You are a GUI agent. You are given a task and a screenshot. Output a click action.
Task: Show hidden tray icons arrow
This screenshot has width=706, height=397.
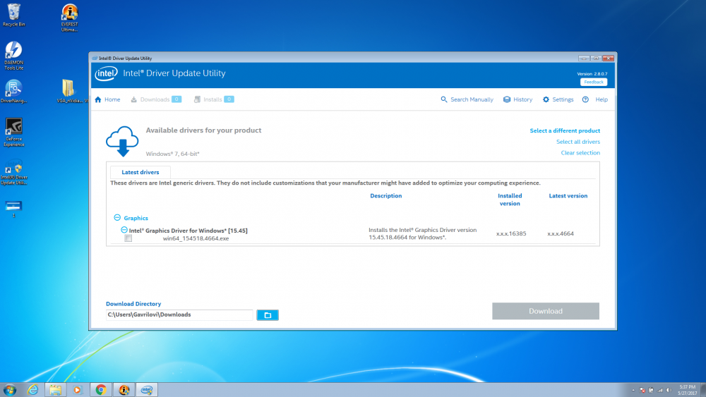coord(633,390)
